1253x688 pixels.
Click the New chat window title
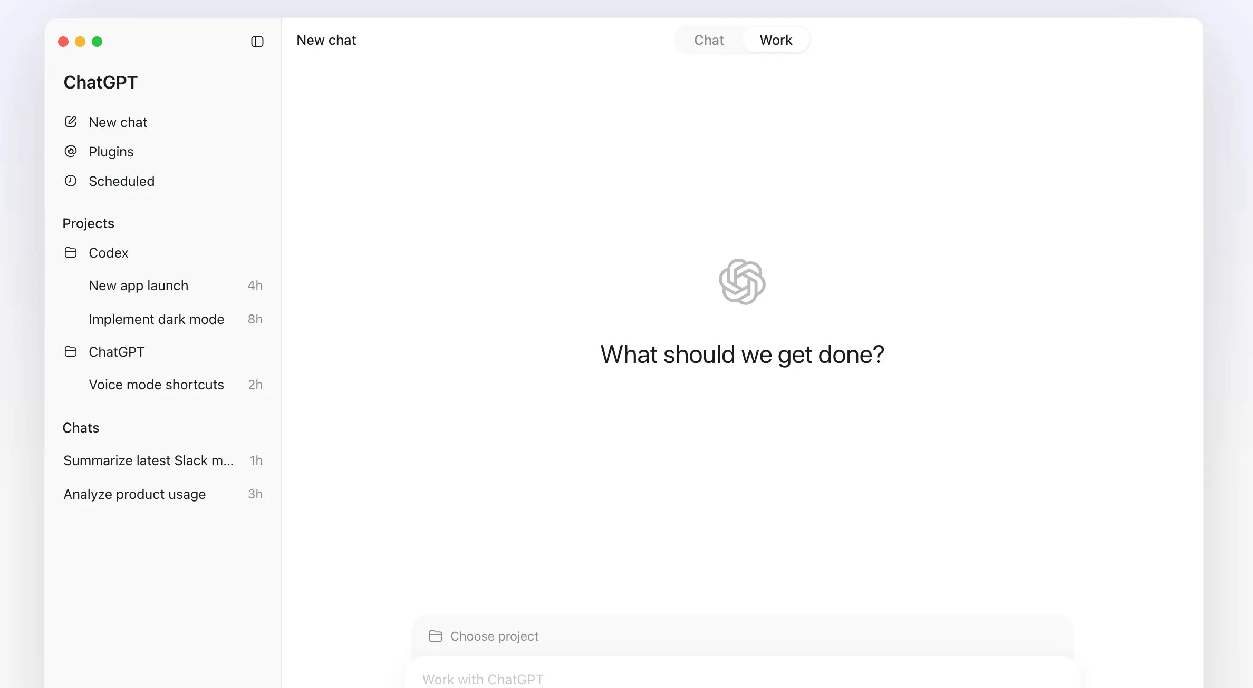[326, 40]
